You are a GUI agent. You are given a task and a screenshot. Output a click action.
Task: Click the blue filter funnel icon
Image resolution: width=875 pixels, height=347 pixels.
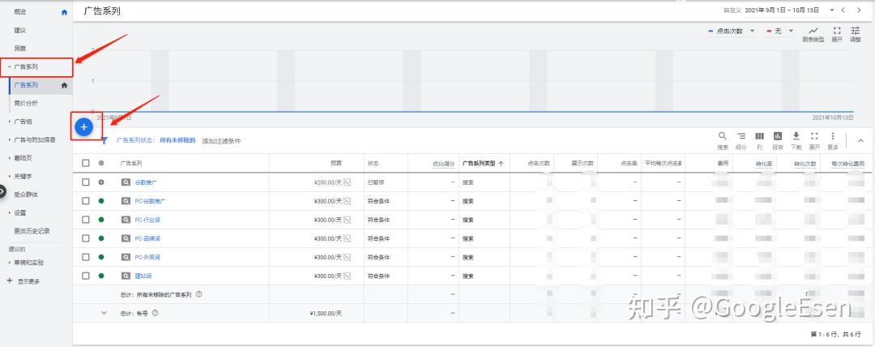tap(104, 141)
